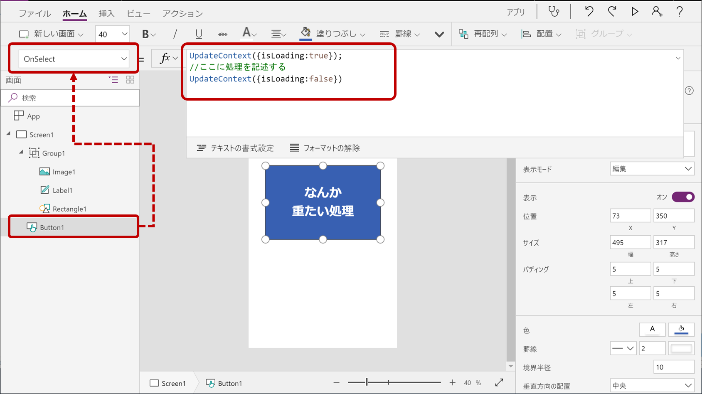Turn off the 表示 visibility toggle
This screenshot has height=394, width=702.
(x=683, y=197)
